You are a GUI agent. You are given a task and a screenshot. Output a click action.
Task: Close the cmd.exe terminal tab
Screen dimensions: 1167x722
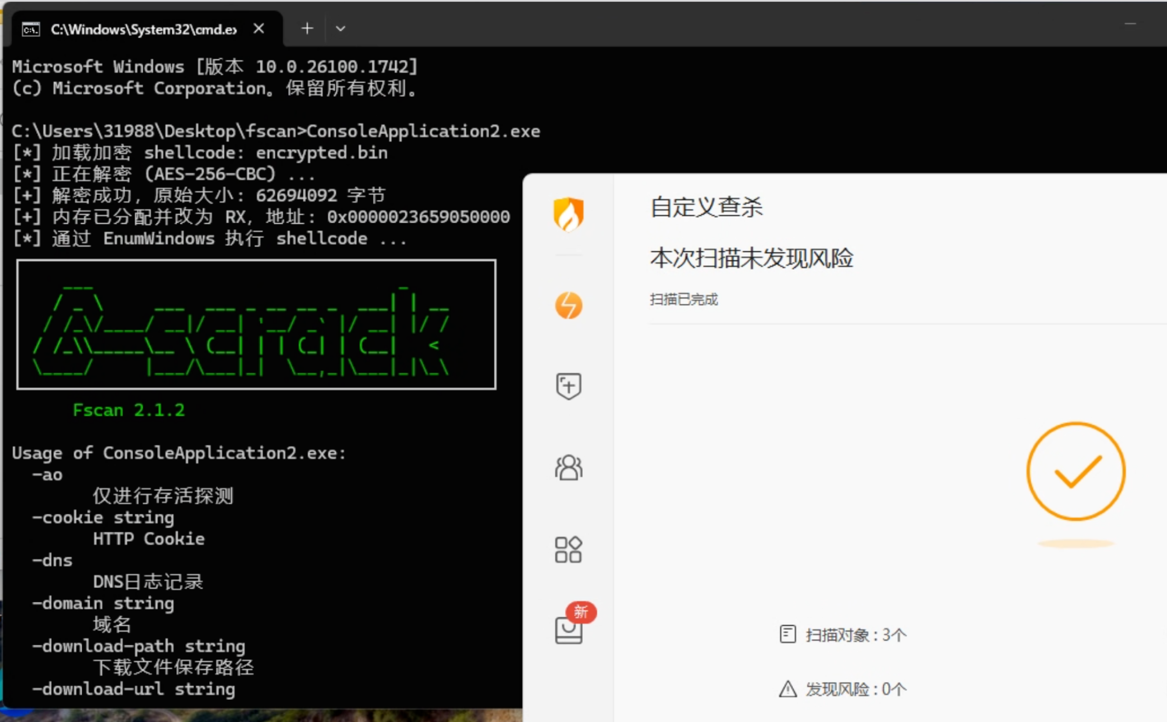(x=259, y=29)
